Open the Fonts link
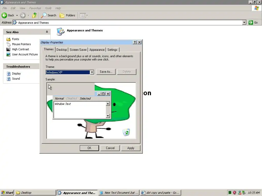 (x=16, y=39)
